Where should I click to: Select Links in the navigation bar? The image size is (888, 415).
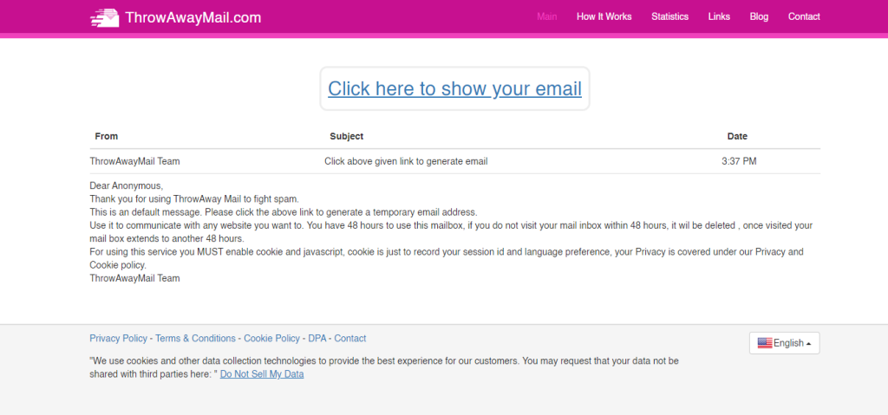coord(719,16)
